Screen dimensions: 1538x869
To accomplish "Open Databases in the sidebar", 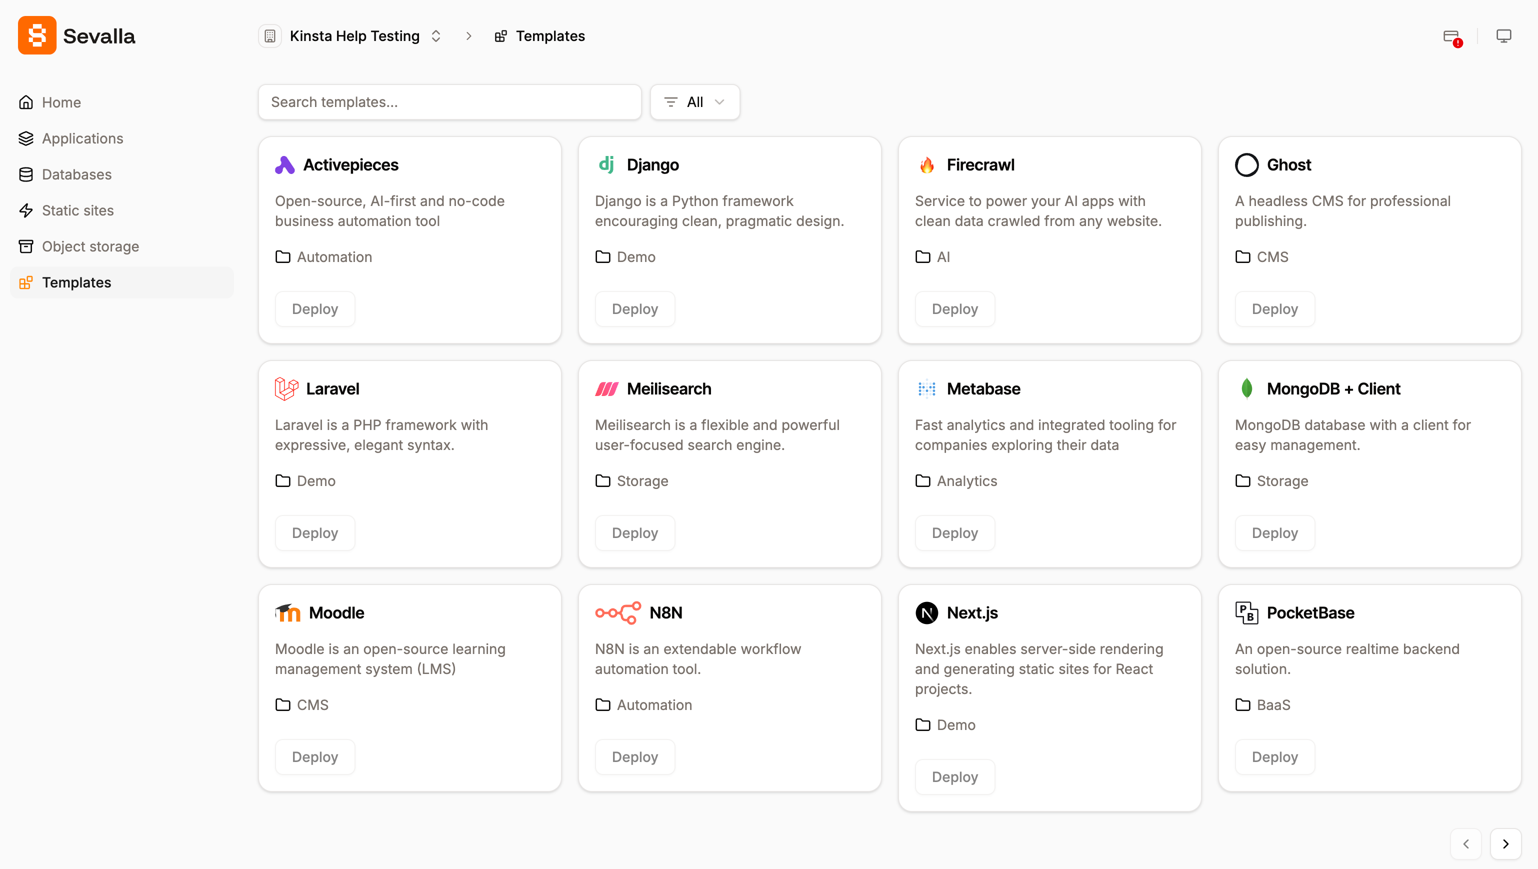I will pyautogui.click(x=76, y=174).
